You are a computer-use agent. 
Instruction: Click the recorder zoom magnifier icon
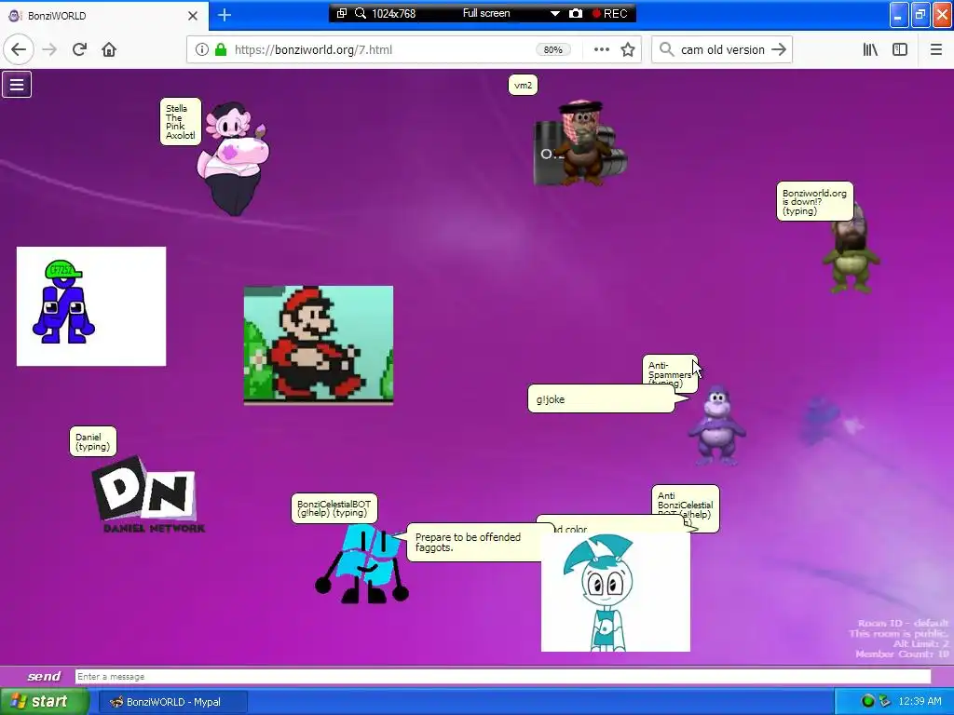(361, 13)
